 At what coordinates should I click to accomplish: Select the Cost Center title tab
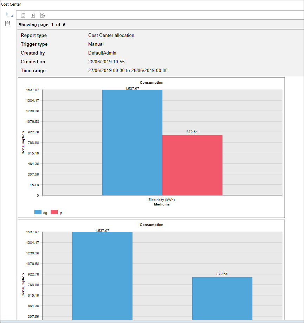tap(11, 4)
